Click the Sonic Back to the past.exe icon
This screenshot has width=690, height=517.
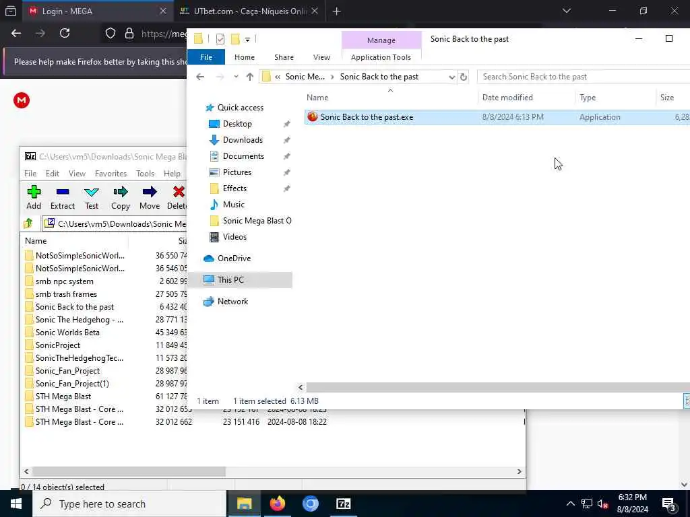pos(313,117)
